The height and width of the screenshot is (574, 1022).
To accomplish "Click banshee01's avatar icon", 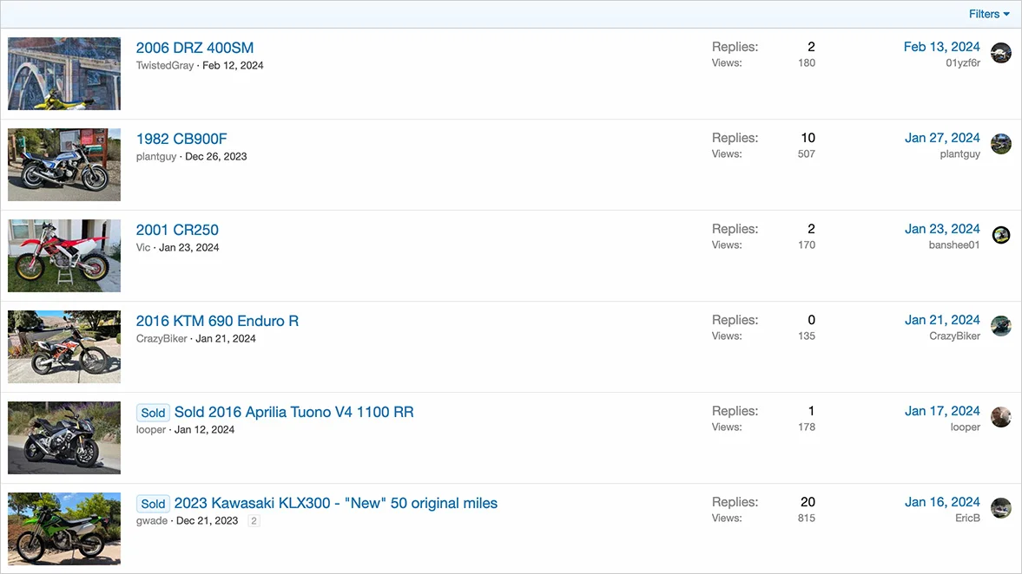I will tap(1001, 235).
